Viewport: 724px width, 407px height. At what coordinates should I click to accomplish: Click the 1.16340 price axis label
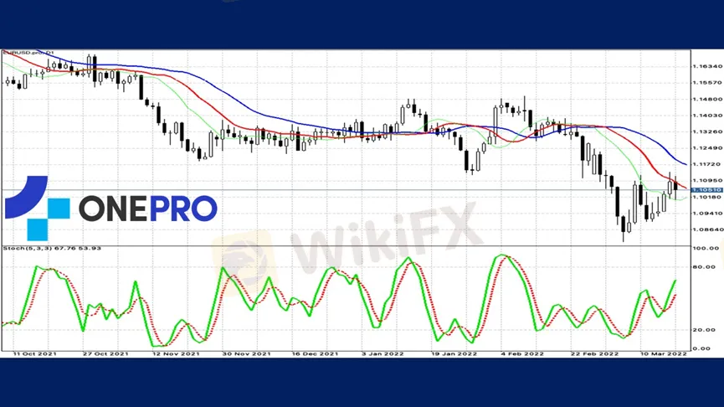tap(707, 66)
